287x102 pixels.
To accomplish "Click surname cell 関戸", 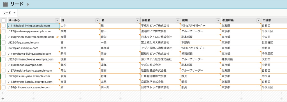I will click(x=80, y=48).
